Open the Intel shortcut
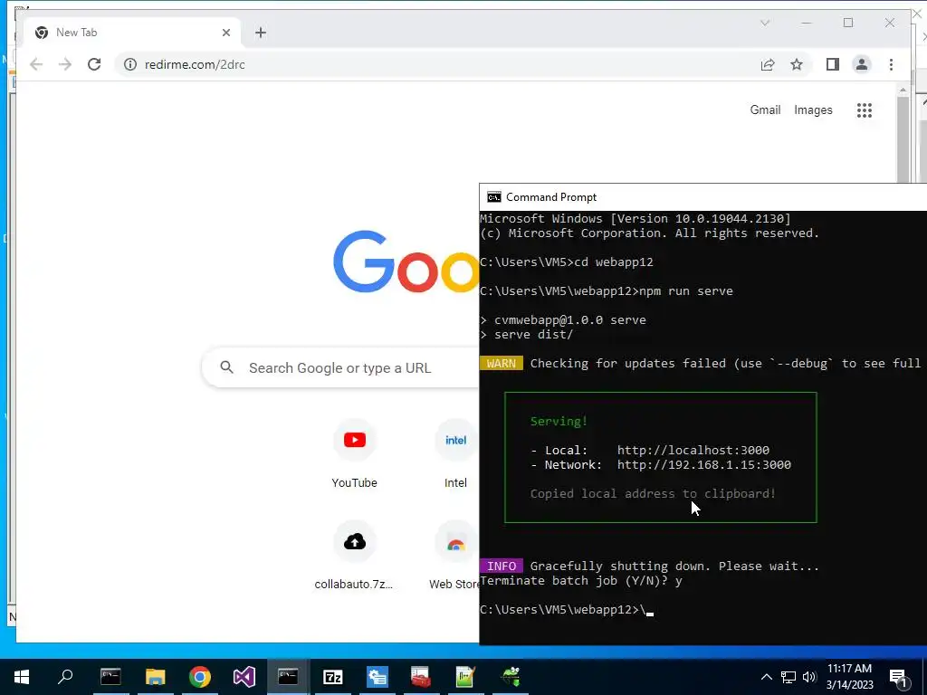This screenshot has height=695, width=927. pos(455,455)
